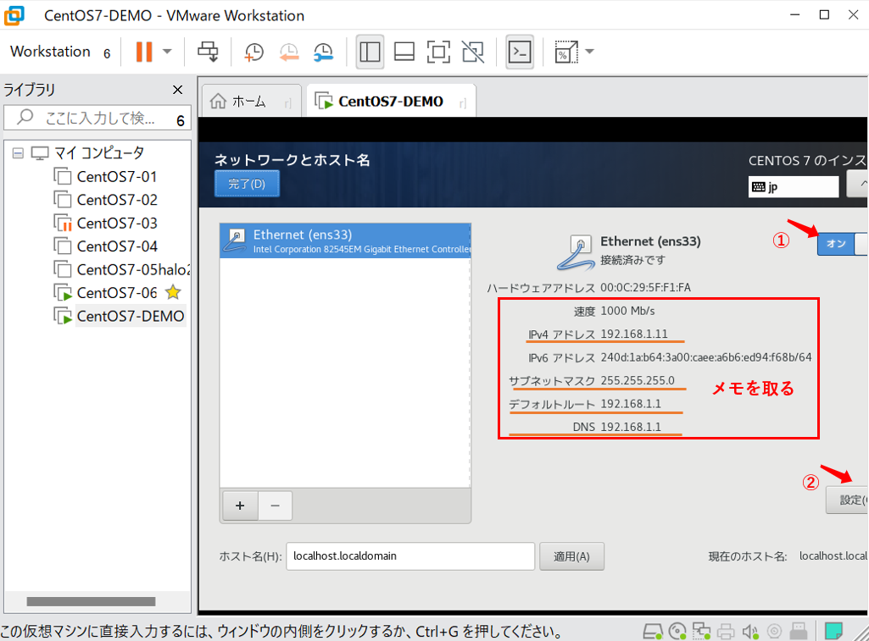This screenshot has height=641, width=869.
Task: Select CentOS7-05halo VM
Action: coord(121,269)
